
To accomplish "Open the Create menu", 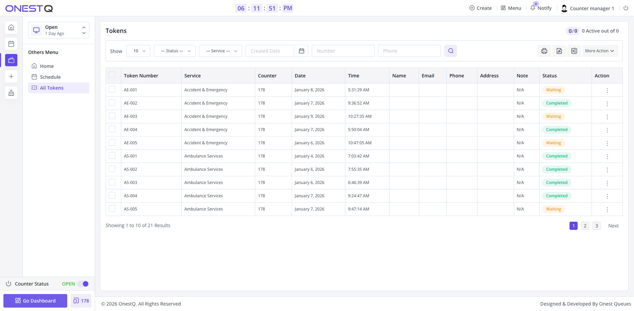I will pyautogui.click(x=481, y=8).
